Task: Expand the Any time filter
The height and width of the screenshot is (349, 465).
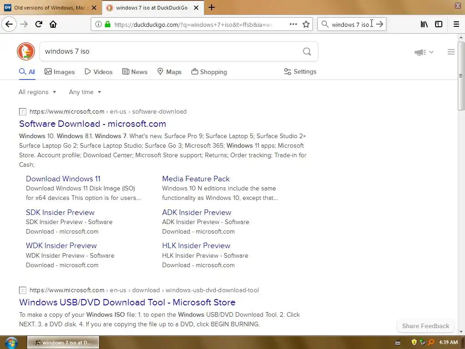Action: click(x=85, y=92)
